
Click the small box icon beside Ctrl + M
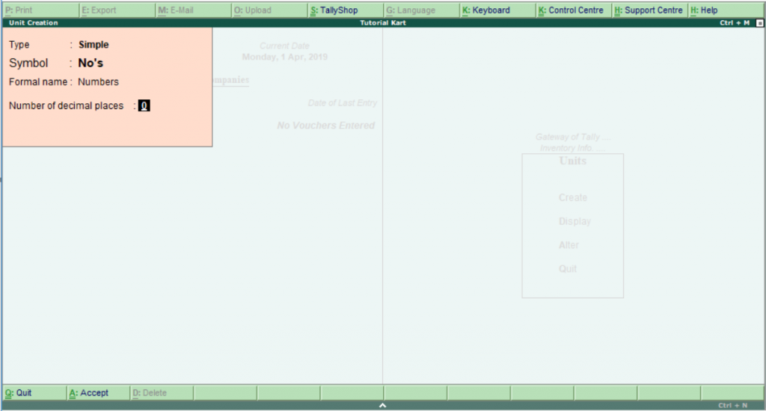pos(760,23)
